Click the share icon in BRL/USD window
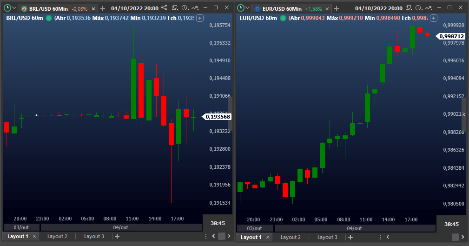Image resolution: width=469 pixels, height=246 pixels. coord(164,8)
